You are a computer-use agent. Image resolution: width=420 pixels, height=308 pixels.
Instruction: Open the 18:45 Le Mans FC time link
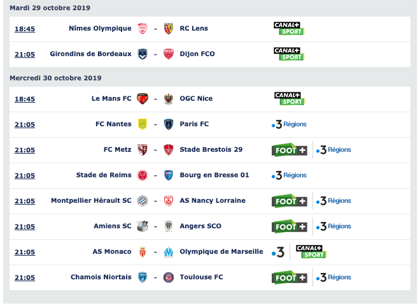(x=25, y=99)
